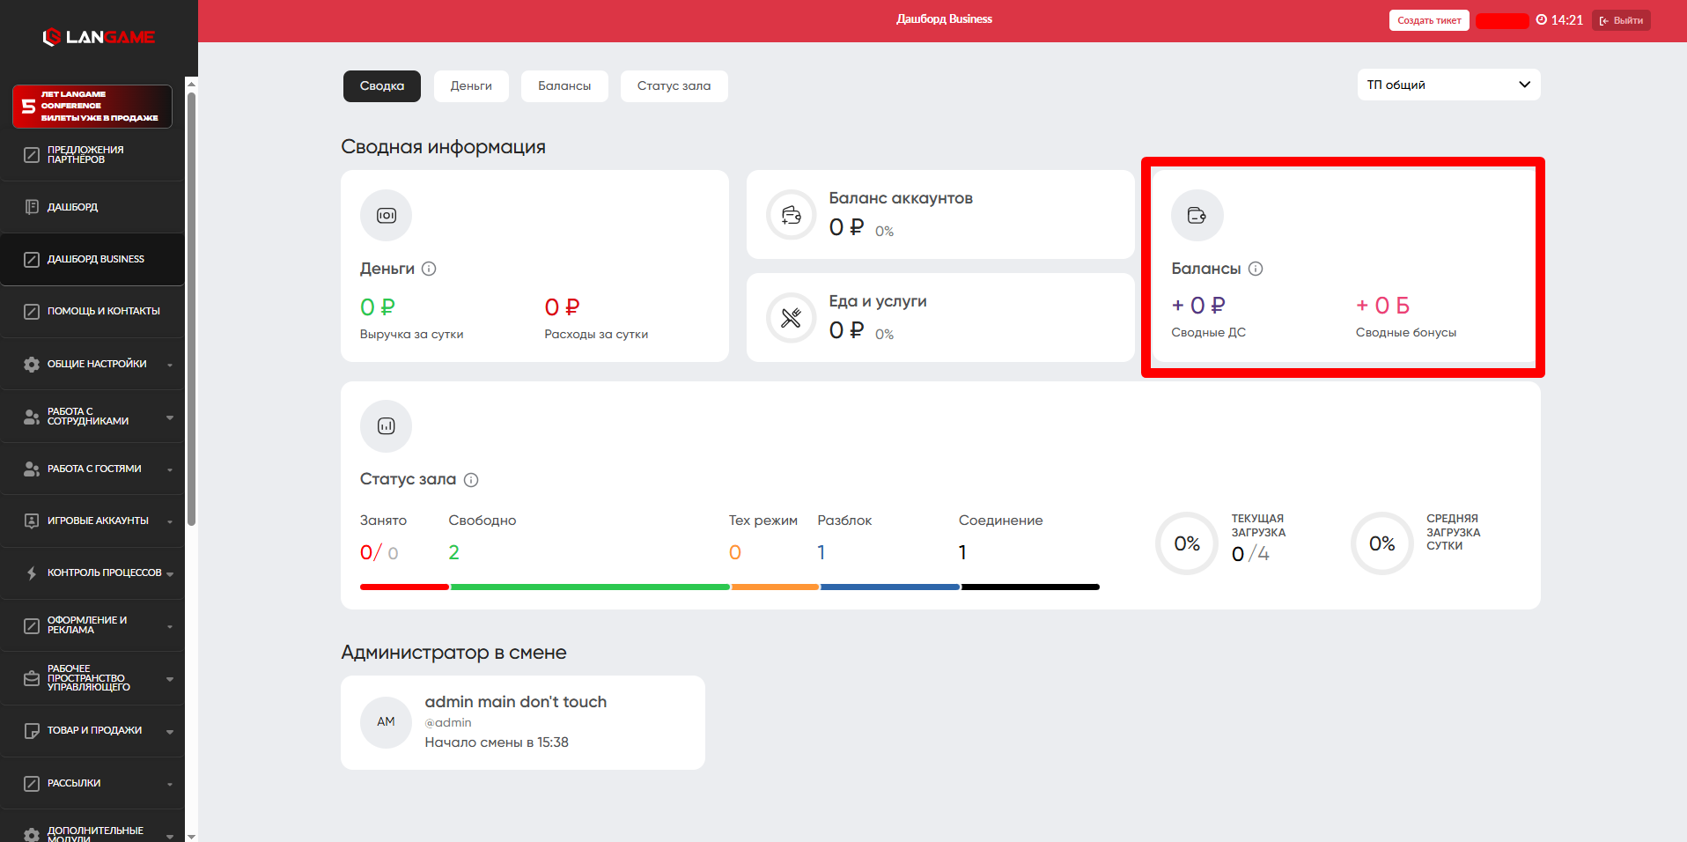
Task: Click the green Свободно segment of status bar
Action: coord(590,587)
